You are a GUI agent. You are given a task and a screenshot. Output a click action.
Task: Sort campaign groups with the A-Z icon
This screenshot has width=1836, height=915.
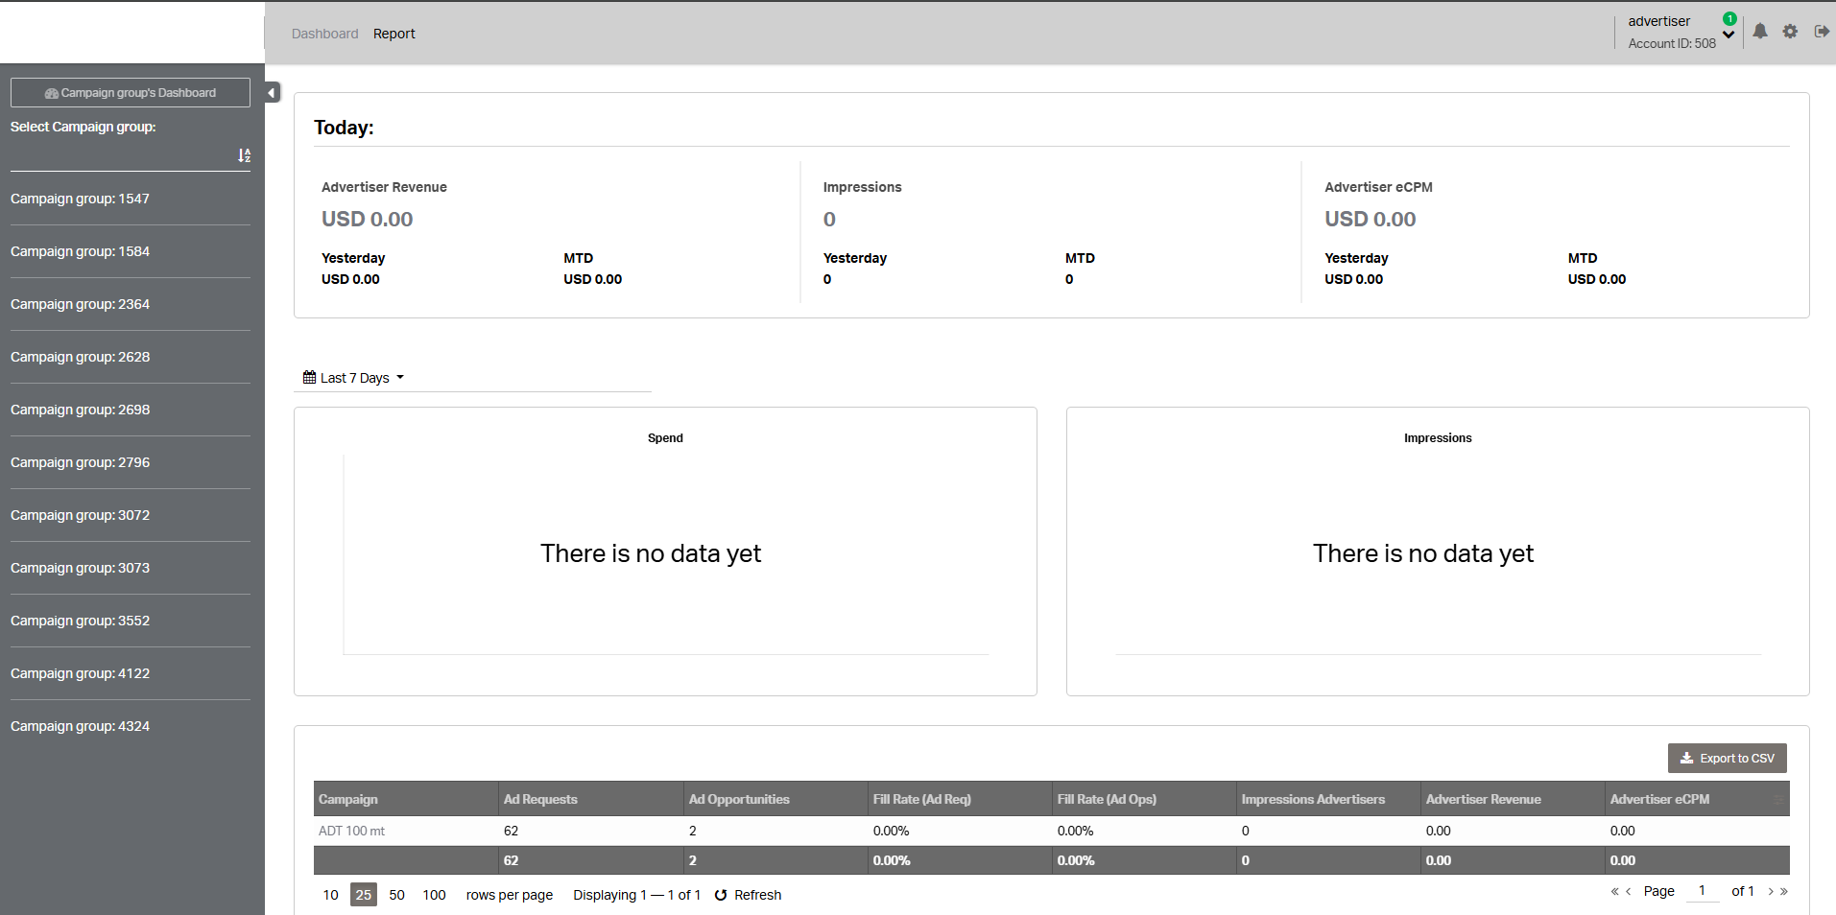click(244, 155)
